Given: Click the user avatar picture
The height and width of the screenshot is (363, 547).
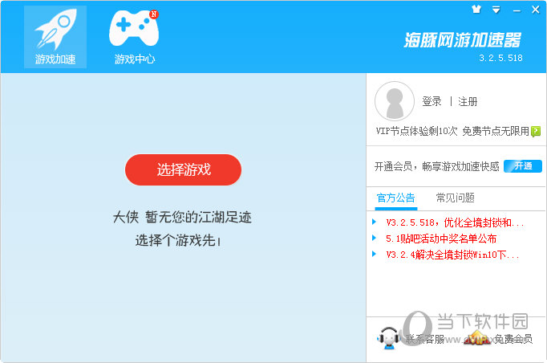Looking at the screenshot, I should coord(394,101).
